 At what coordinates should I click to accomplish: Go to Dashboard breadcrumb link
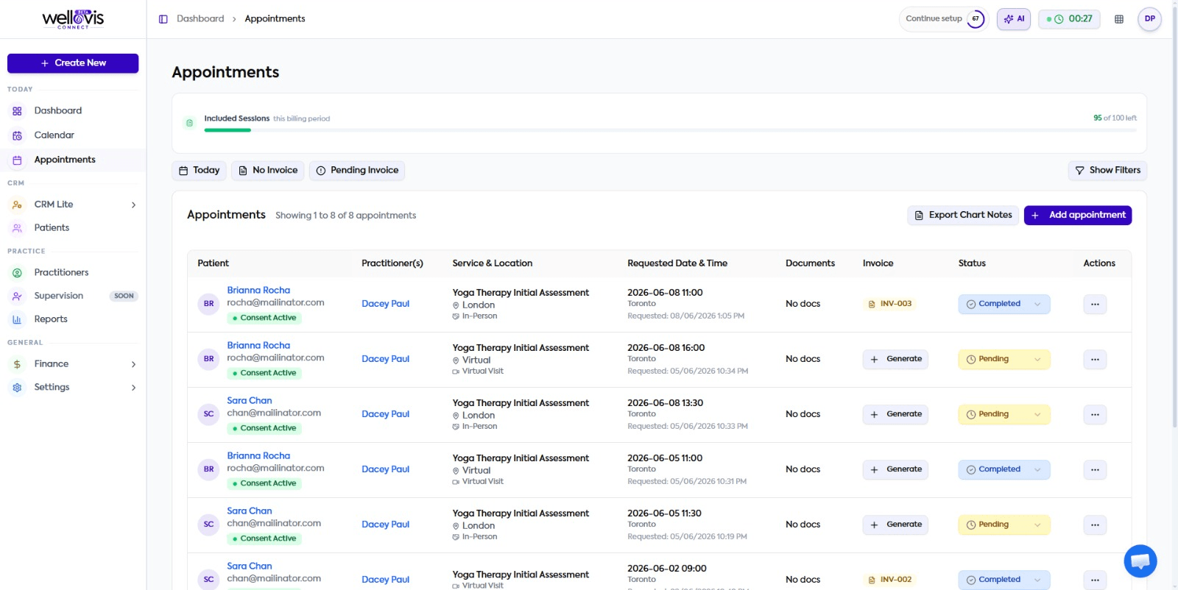[200, 19]
